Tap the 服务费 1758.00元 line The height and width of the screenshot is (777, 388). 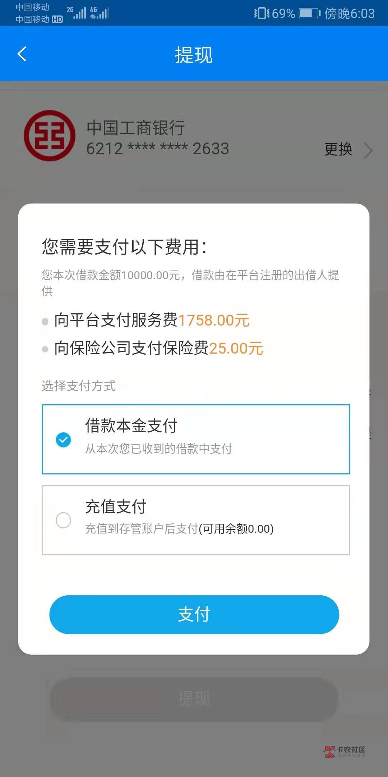[151, 320]
